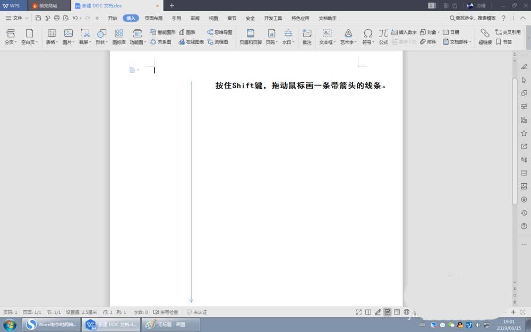Insert a hyperlink via 超链接 icon

click(484, 36)
